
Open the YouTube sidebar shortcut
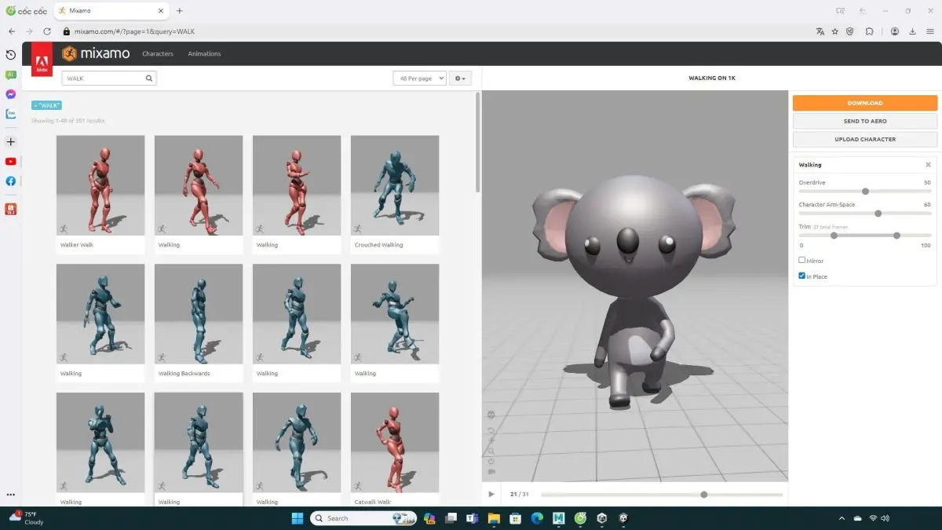[11, 162]
